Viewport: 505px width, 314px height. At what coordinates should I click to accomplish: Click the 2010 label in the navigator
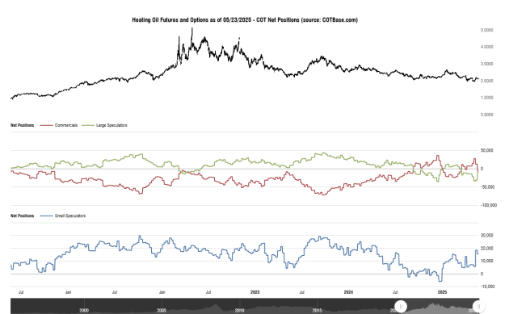(239, 311)
